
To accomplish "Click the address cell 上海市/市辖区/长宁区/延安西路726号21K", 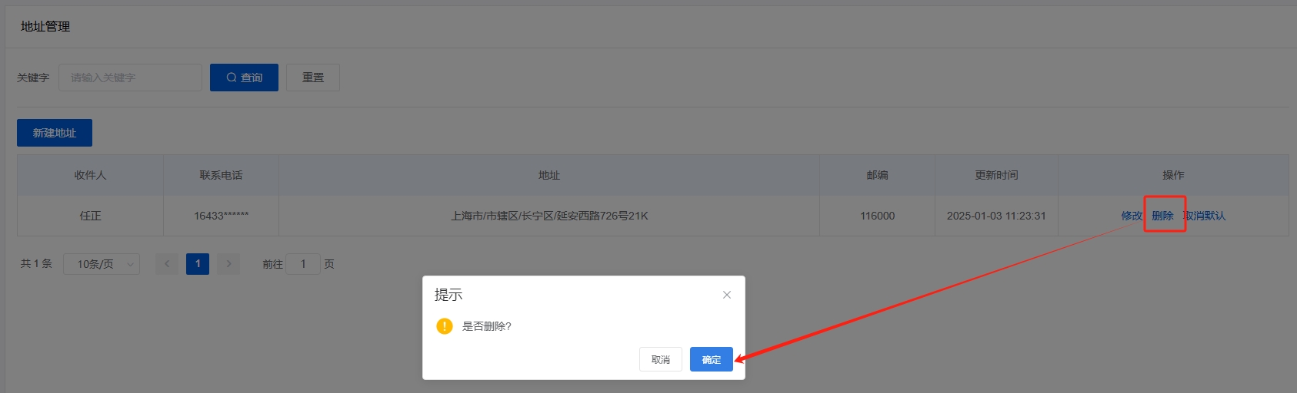I will click(x=549, y=216).
